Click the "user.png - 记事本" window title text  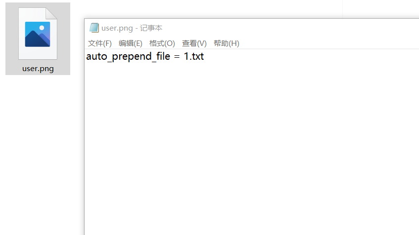click(x=132, y=28)
